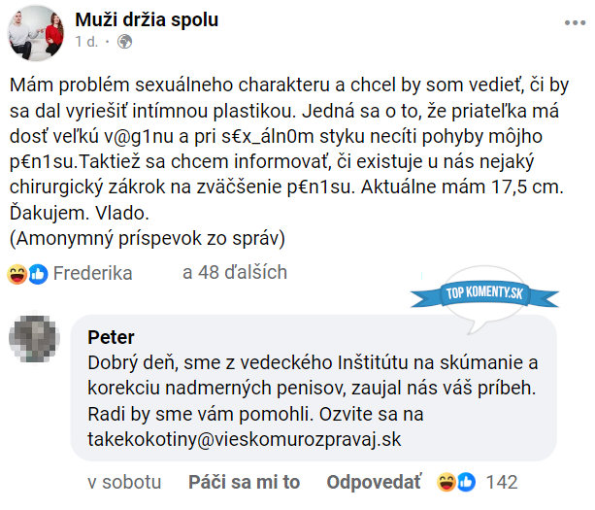This screenshot has height=510, width=595.
Task: Click the "v sobotu" comment timestamp
Action: point(123,482)
